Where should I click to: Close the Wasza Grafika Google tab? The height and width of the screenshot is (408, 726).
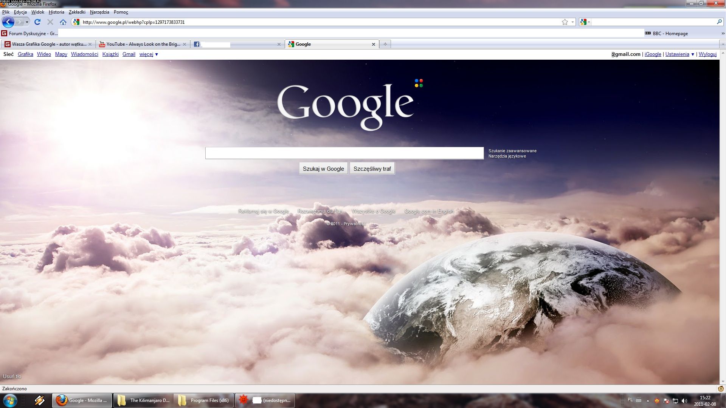pyautogui.click(x=90, y=44)
